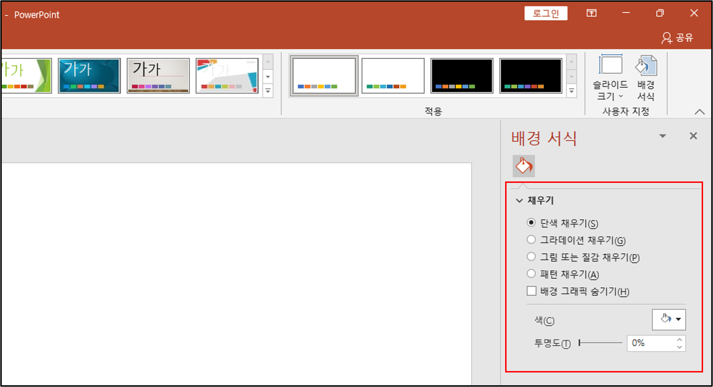
Task: Expand the themes gallery More arrow
Action: [x=268, y=91]
